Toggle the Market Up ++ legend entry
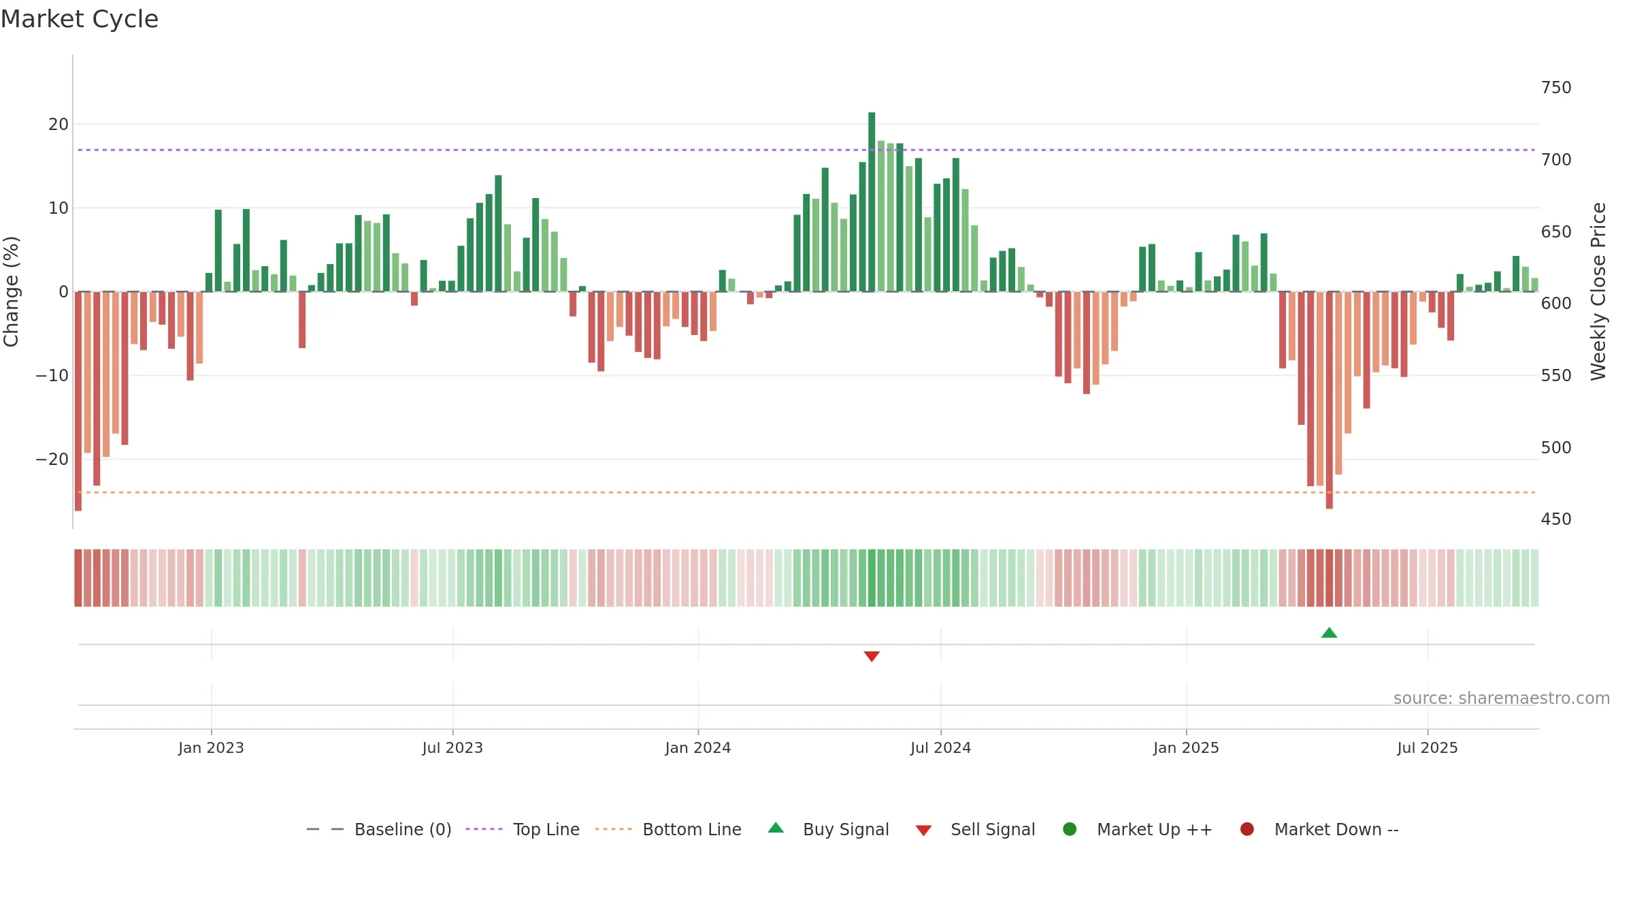Viewport: 1633px width, 919px height. 1138,829
